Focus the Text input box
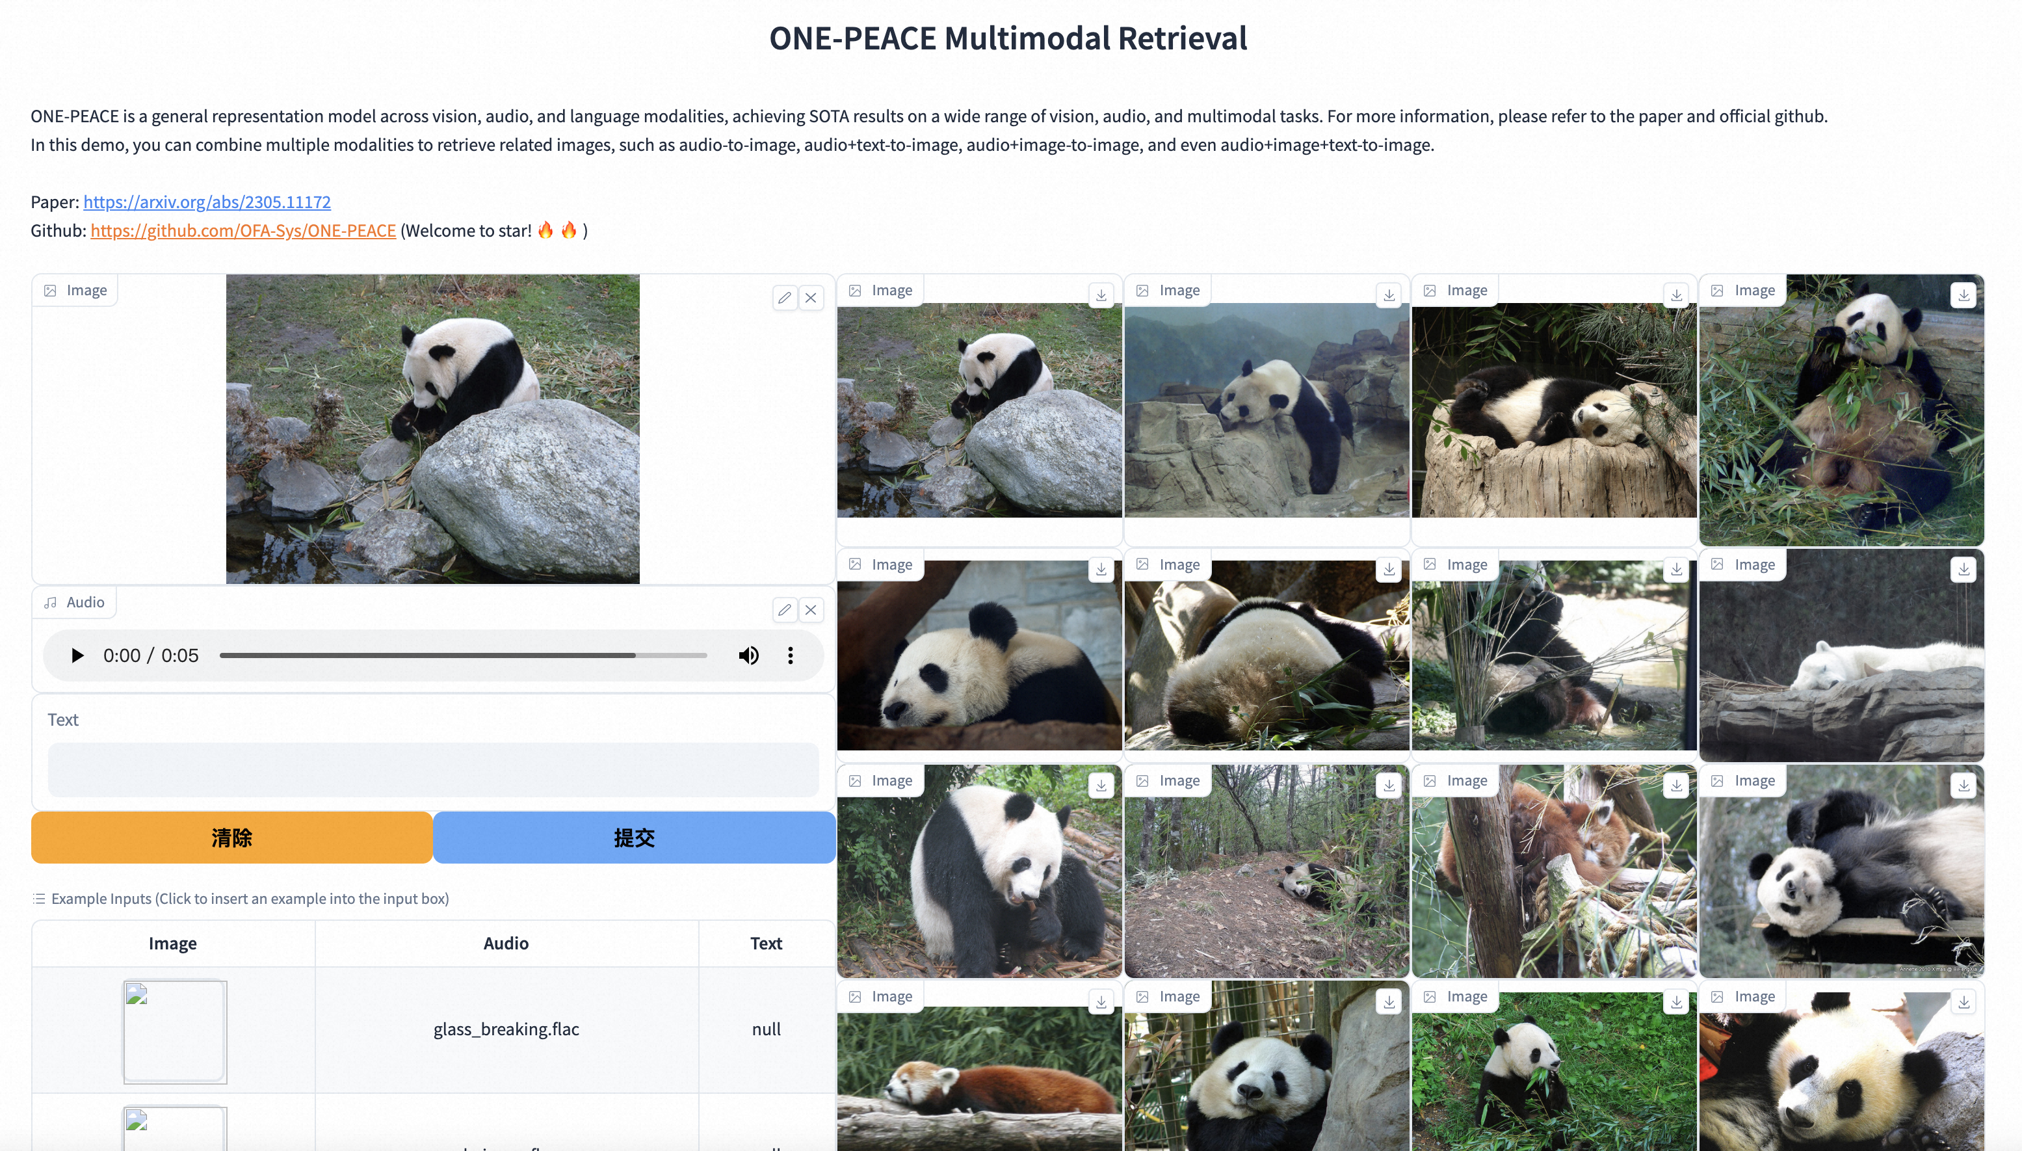The height and width of the screenshot is (1151, 2022). (432, 769)
